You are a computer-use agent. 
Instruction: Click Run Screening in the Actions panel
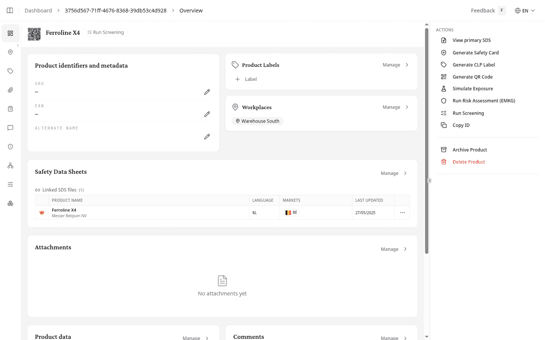coord(468,113)
